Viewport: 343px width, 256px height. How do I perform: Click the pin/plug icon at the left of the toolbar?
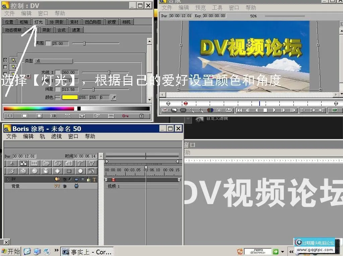click(x=11, y=163)
